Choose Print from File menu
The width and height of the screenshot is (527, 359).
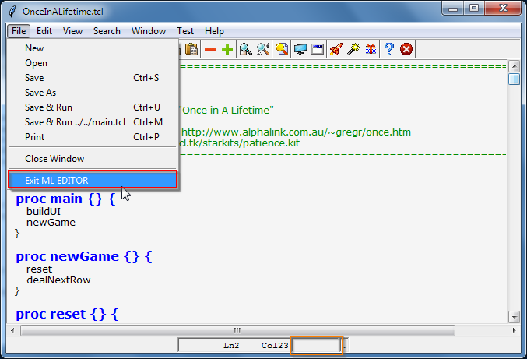click(93, 137)
